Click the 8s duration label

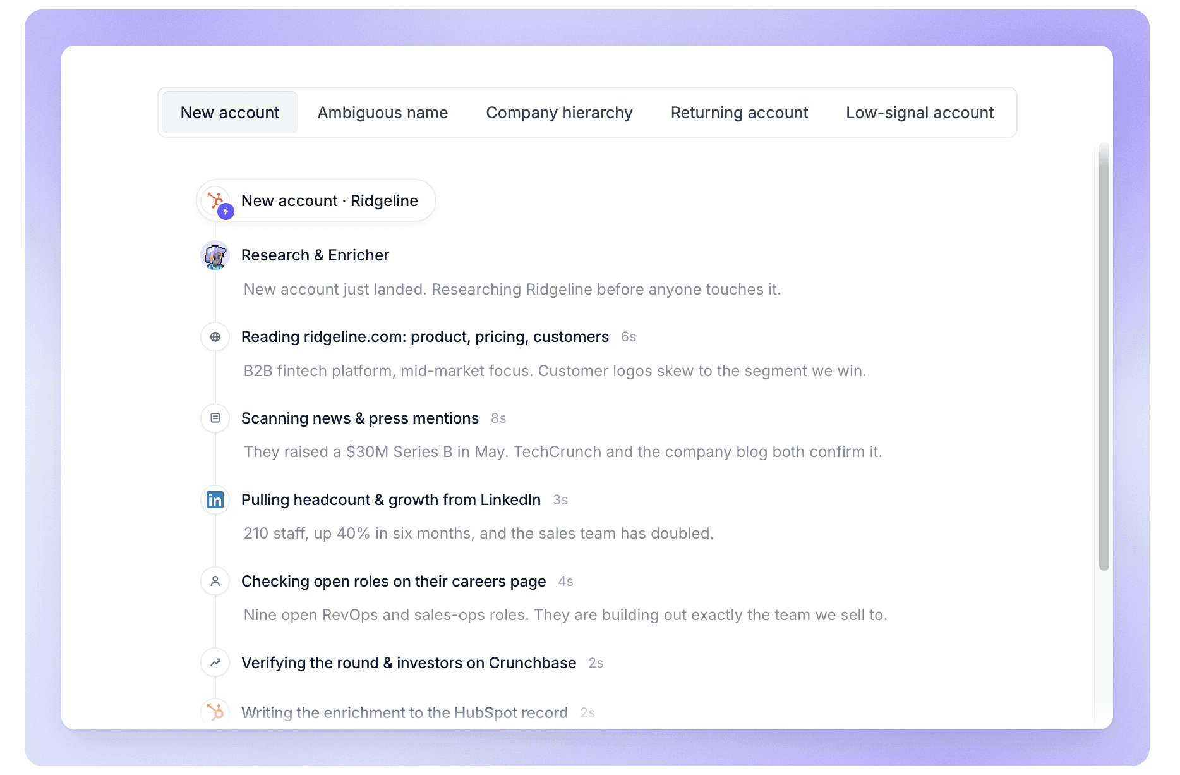pyautogui.click(x=498, y=418)
